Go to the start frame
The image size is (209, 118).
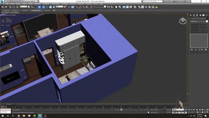pos(186,110)
